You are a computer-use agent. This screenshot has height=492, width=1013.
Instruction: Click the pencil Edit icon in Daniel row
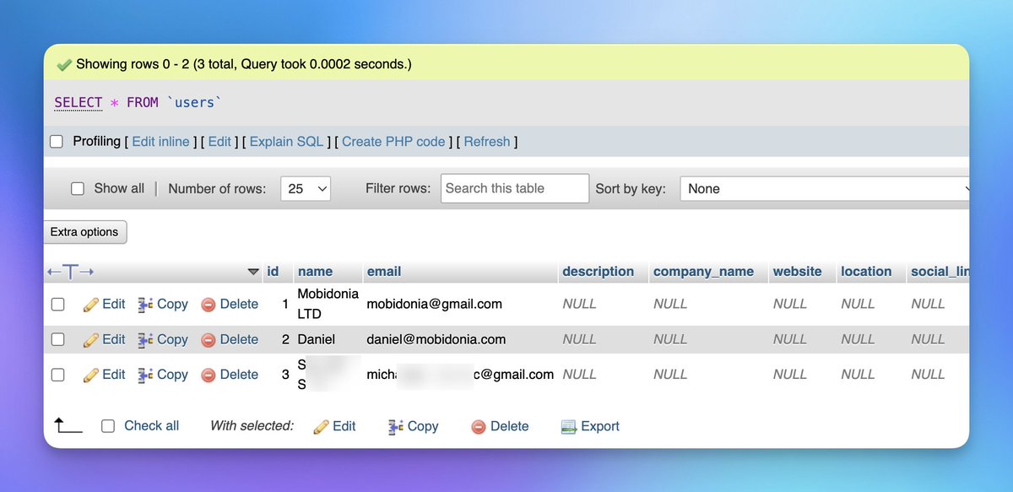coord(91,340)
